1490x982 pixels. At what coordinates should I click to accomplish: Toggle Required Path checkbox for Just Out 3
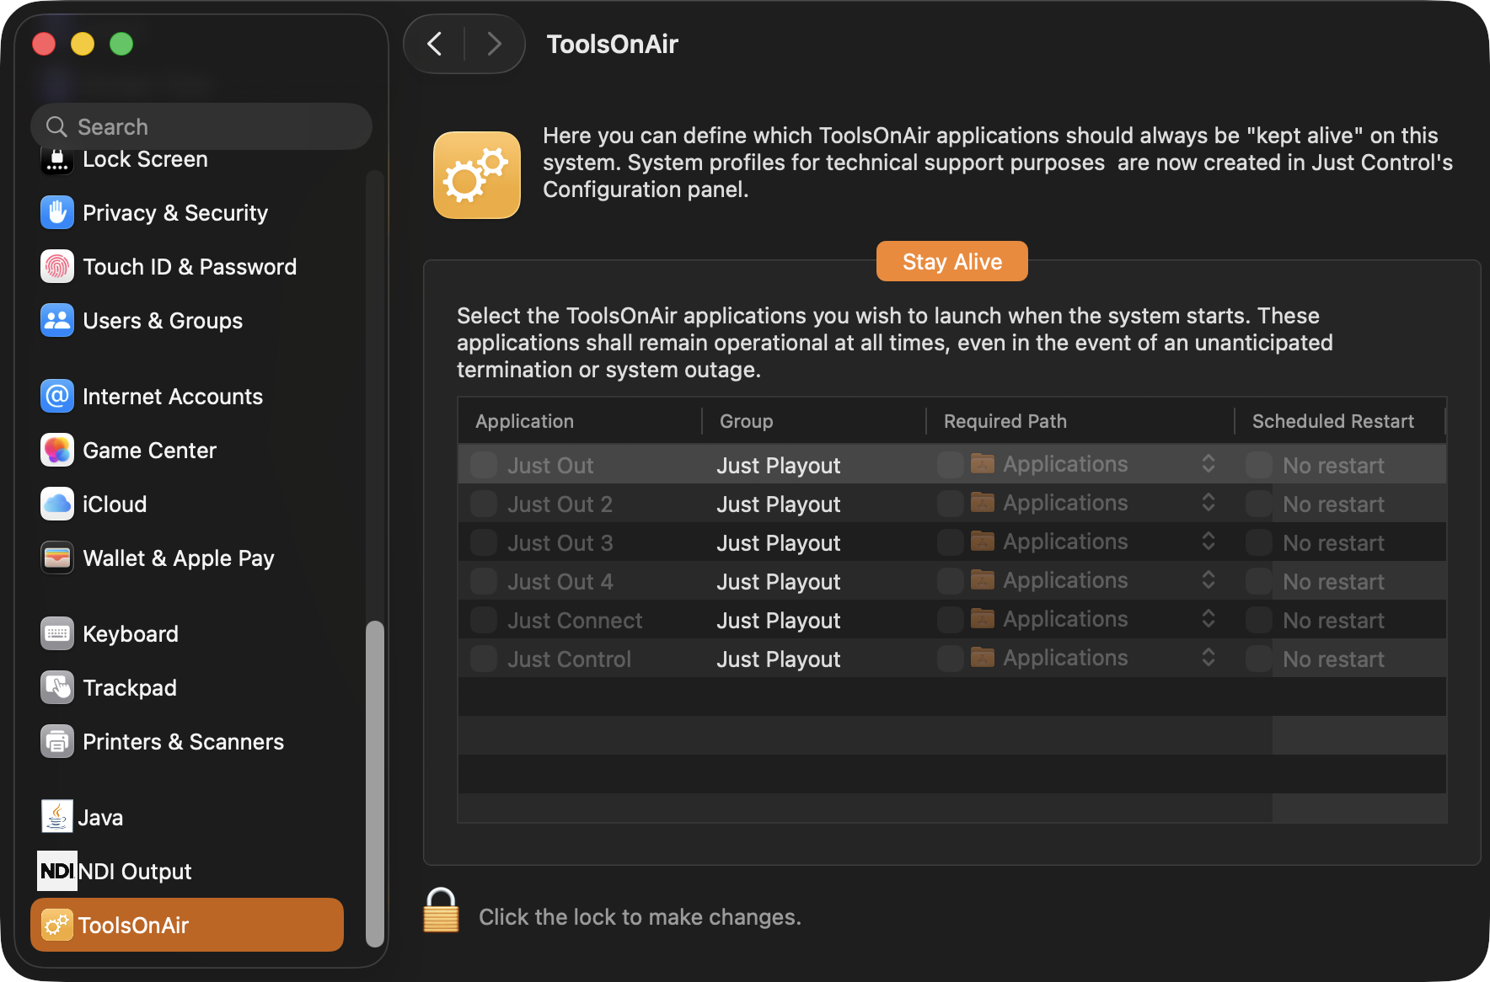pos(951,542)
